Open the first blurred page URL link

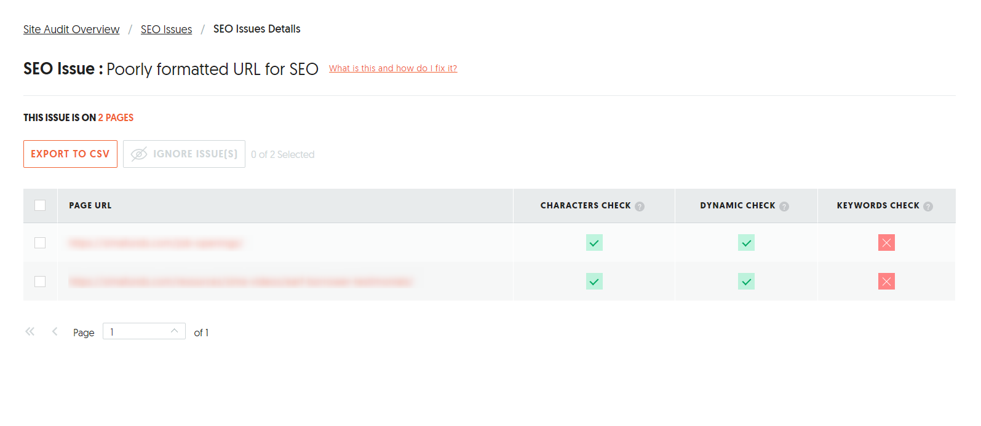click(156, 243)
